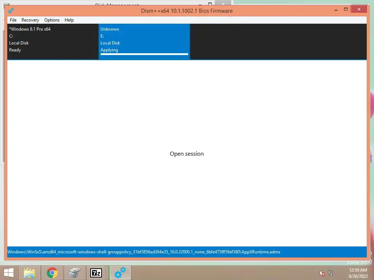This screenshot has width=374, height=280.
Task: Open the Help menu
Action: click(x=69, y=20)
